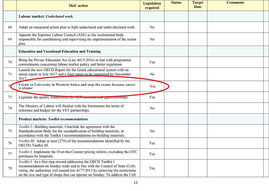
Task: Click the "Comments" column header
Action: point(235,3)
